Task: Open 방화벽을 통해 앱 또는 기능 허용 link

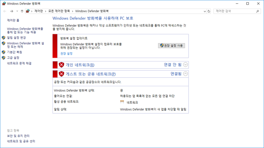Action: [x=25, y=30]
